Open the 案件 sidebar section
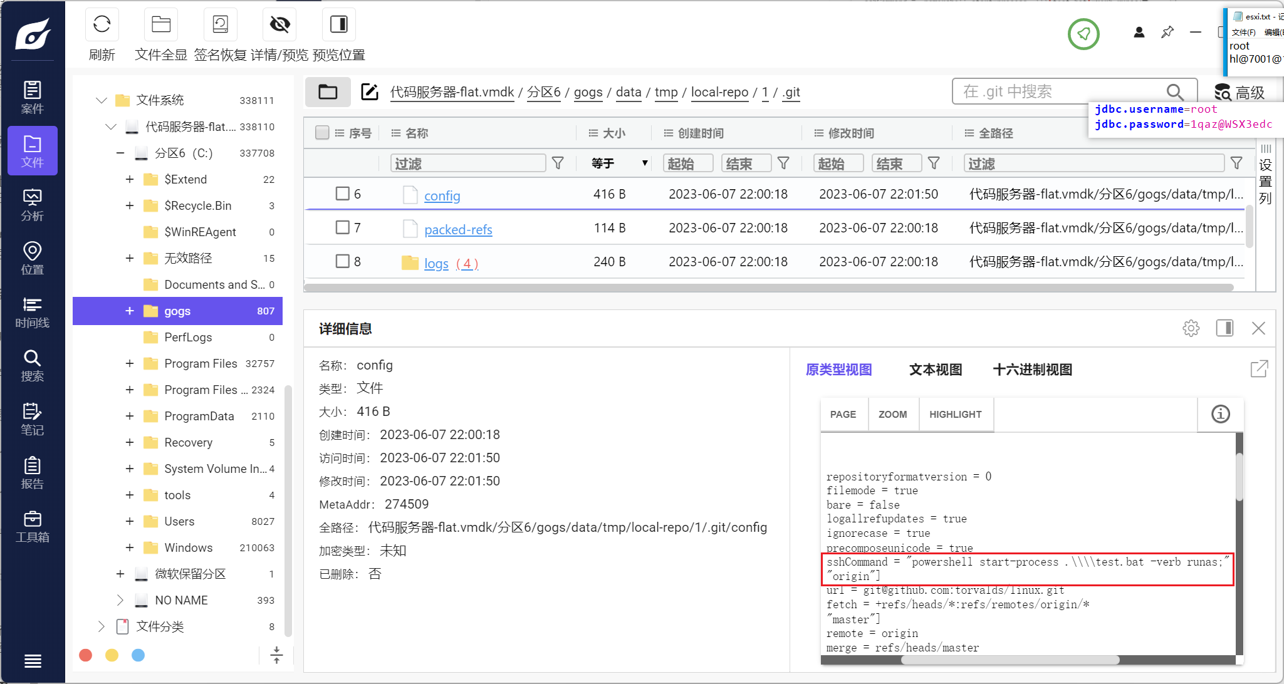 coord(33,97)
